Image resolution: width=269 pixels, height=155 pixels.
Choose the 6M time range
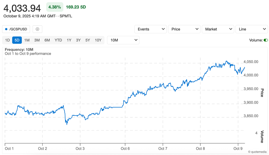tap(47, 40)
